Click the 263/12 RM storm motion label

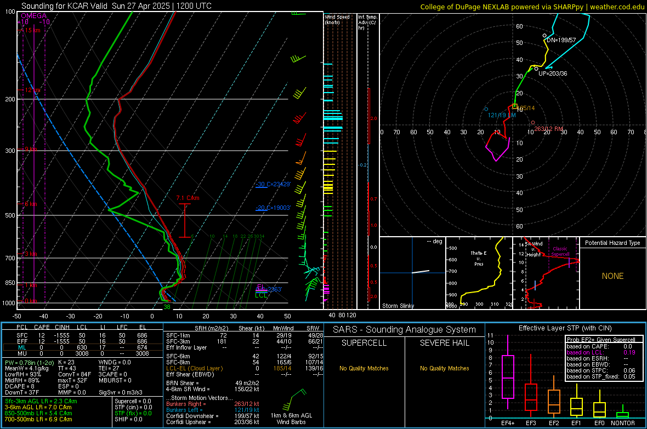click(x=549, y=129)
